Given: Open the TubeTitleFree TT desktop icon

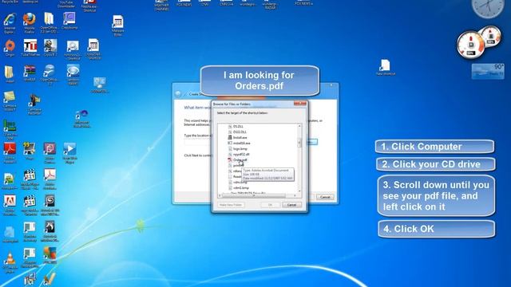Looking at the screenshot, I should 30,48.
